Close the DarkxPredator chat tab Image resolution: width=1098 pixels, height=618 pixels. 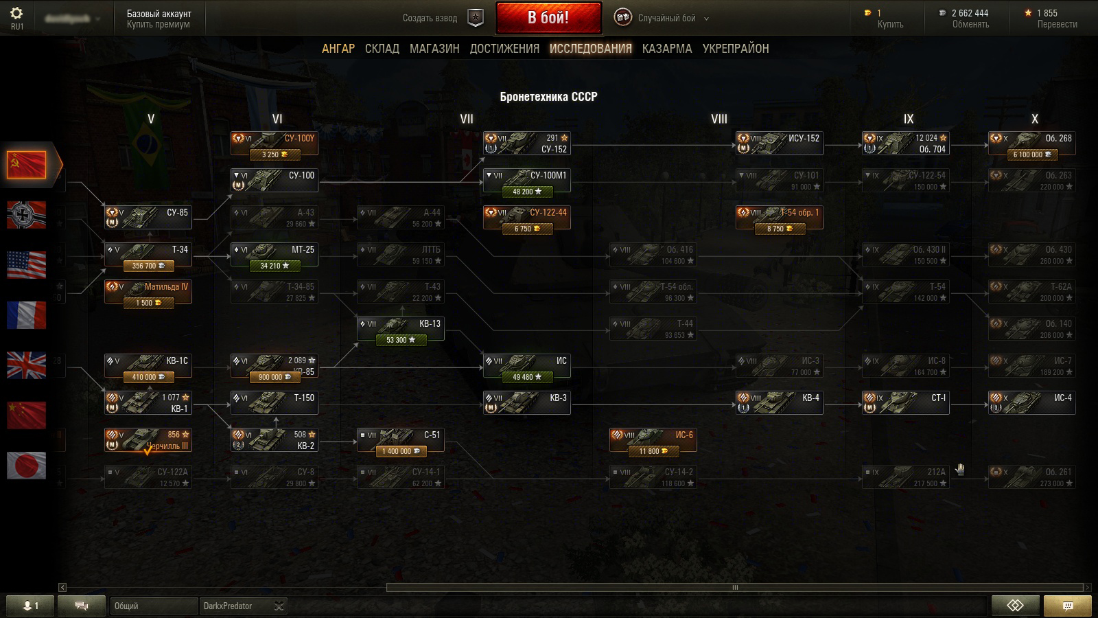tap(279, 606)
